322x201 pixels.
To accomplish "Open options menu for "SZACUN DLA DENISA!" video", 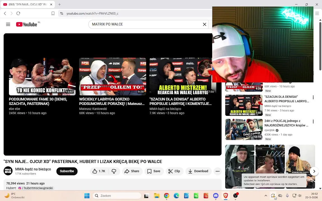I will [x=313, y=97].
